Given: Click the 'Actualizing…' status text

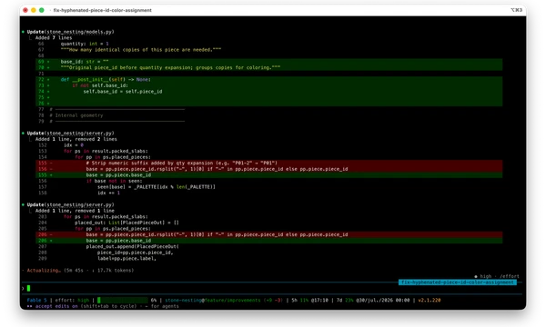Looking at the screenshot, I should coord(44,271).
